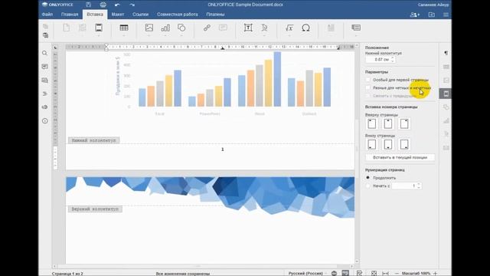The width and height of the screenshot is (490, 276).
Task: Click the footer position value field
Action: [381, 60]
